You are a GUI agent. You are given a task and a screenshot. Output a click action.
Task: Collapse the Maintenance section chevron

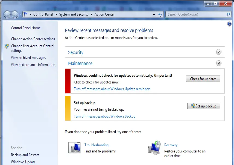pos(219,63)
